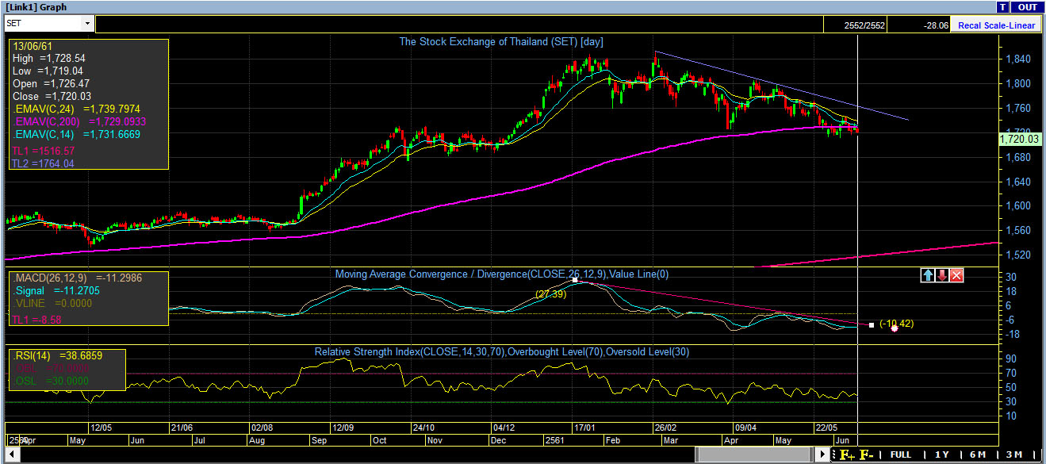The width and height of the screenshot is (1046, 464).
Task: Click the pink round marker near -10.42
Action: [x=895, y=328]
